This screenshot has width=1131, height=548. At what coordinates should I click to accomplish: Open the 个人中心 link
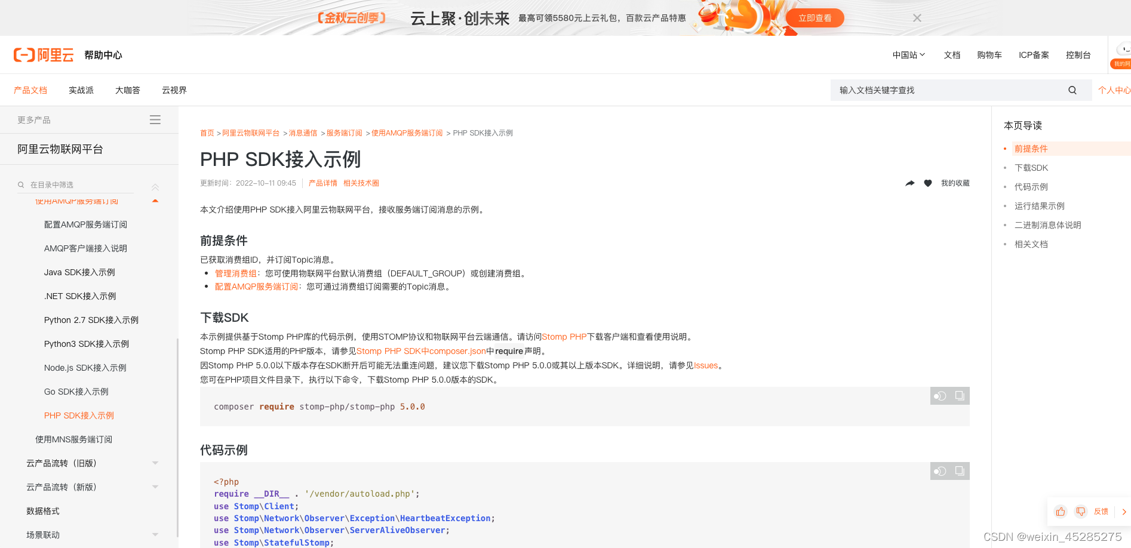[1114, 90]
